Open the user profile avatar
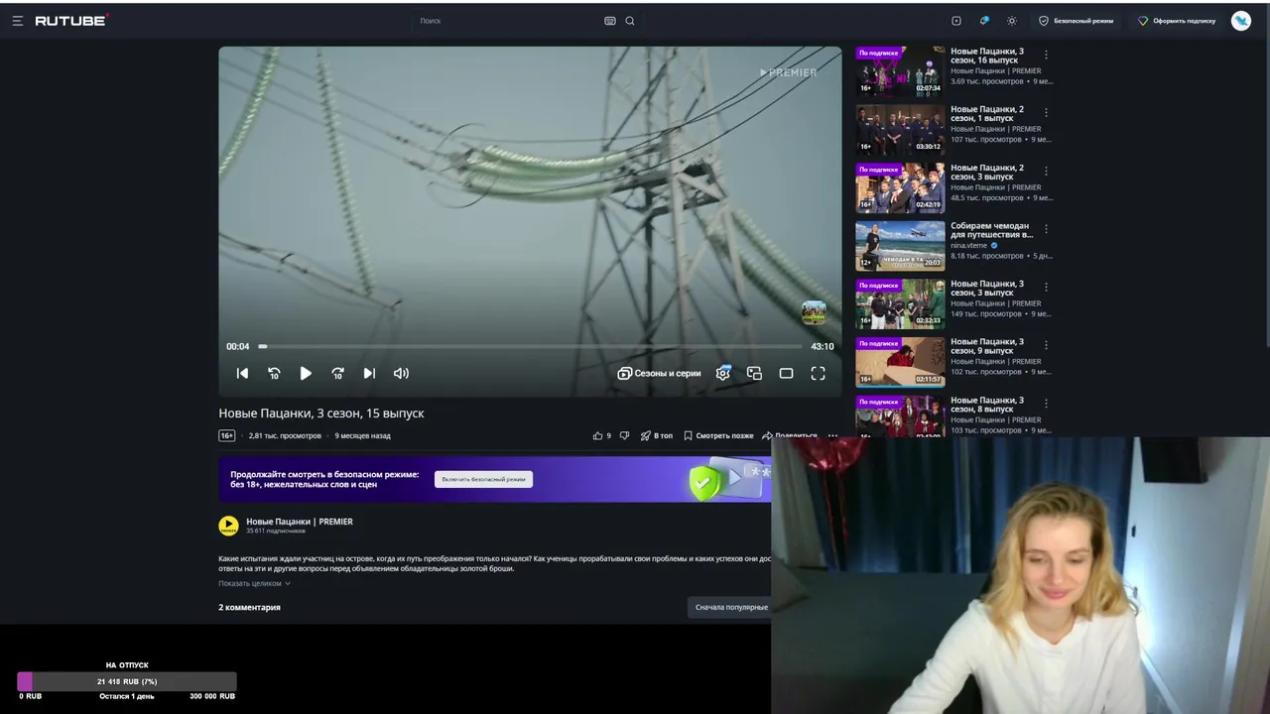Screen dimensions: 1270x714 point(1241,21)
